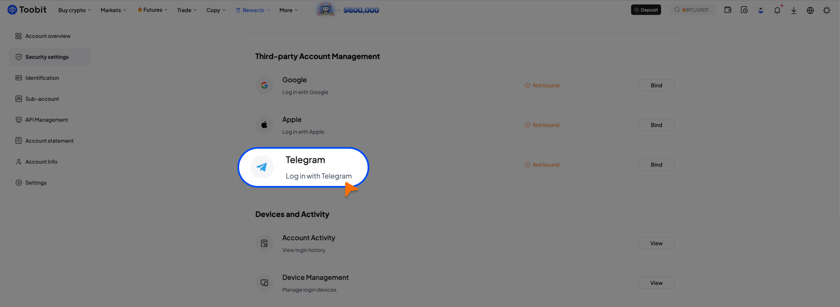Click the 'Third-party Account Management' heading
This screenshot has height=307, width=840.
(317, 56)
